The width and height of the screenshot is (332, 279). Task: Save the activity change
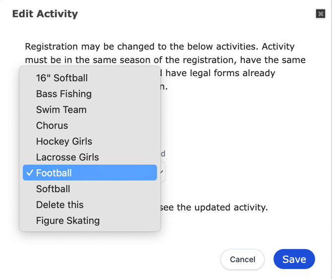pyautogui.click(x=294, y=259)
